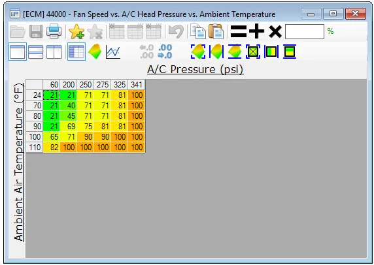Switch to horizontally split pane layout
Viewport: 374px width, 265px height.
pyautogui.click(x=35, y=52)
